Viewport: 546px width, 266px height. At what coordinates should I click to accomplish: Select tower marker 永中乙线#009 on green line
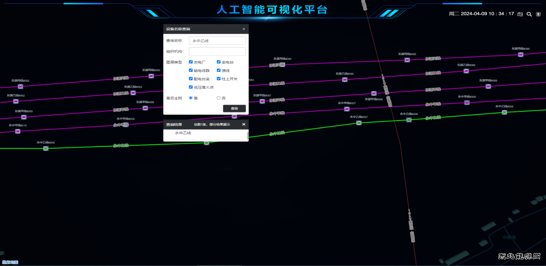pos(46,148)
